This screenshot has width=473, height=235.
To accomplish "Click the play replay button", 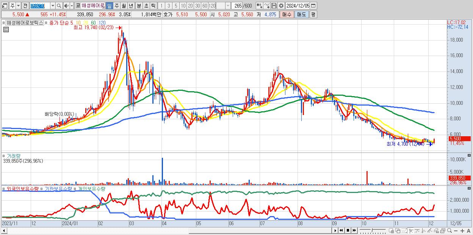I will (335, 230).
